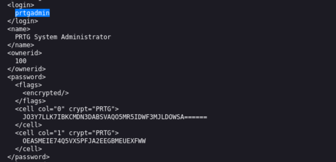Click the opening <flags> tag
This screenshot has width=336, height=162.
tap(29, 85)
